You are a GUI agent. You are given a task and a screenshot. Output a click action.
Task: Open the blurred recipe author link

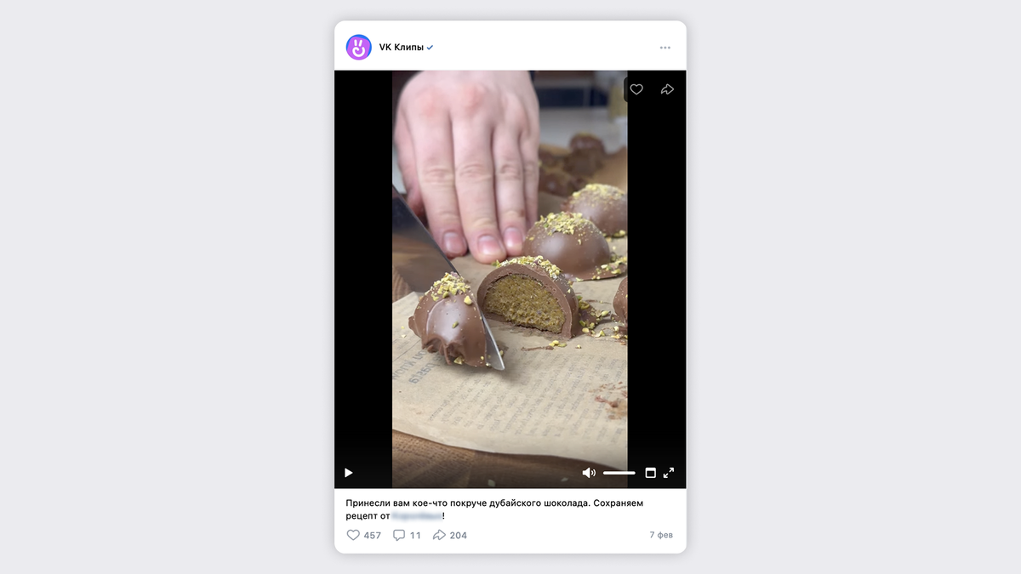tap(416, 516)
